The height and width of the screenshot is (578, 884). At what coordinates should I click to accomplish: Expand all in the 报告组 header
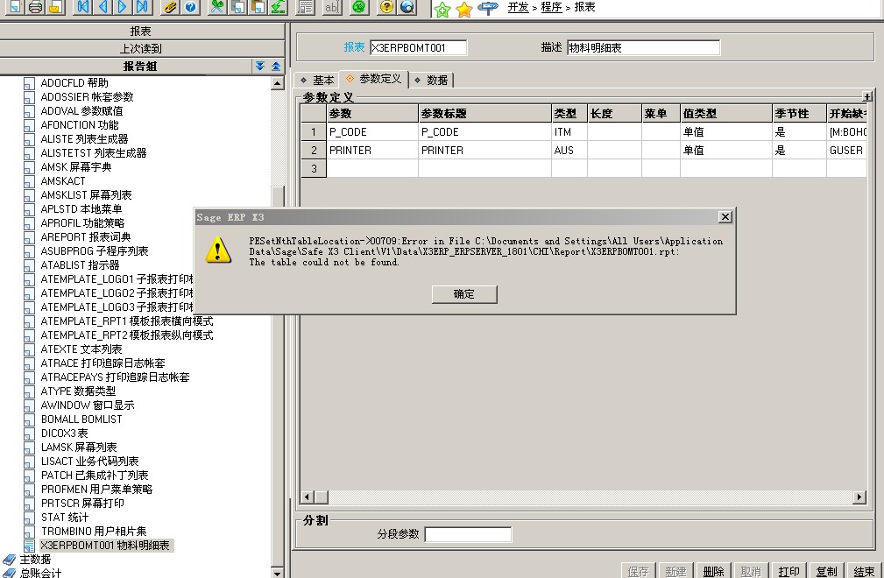pyautogui.click(x=260, y=67)
